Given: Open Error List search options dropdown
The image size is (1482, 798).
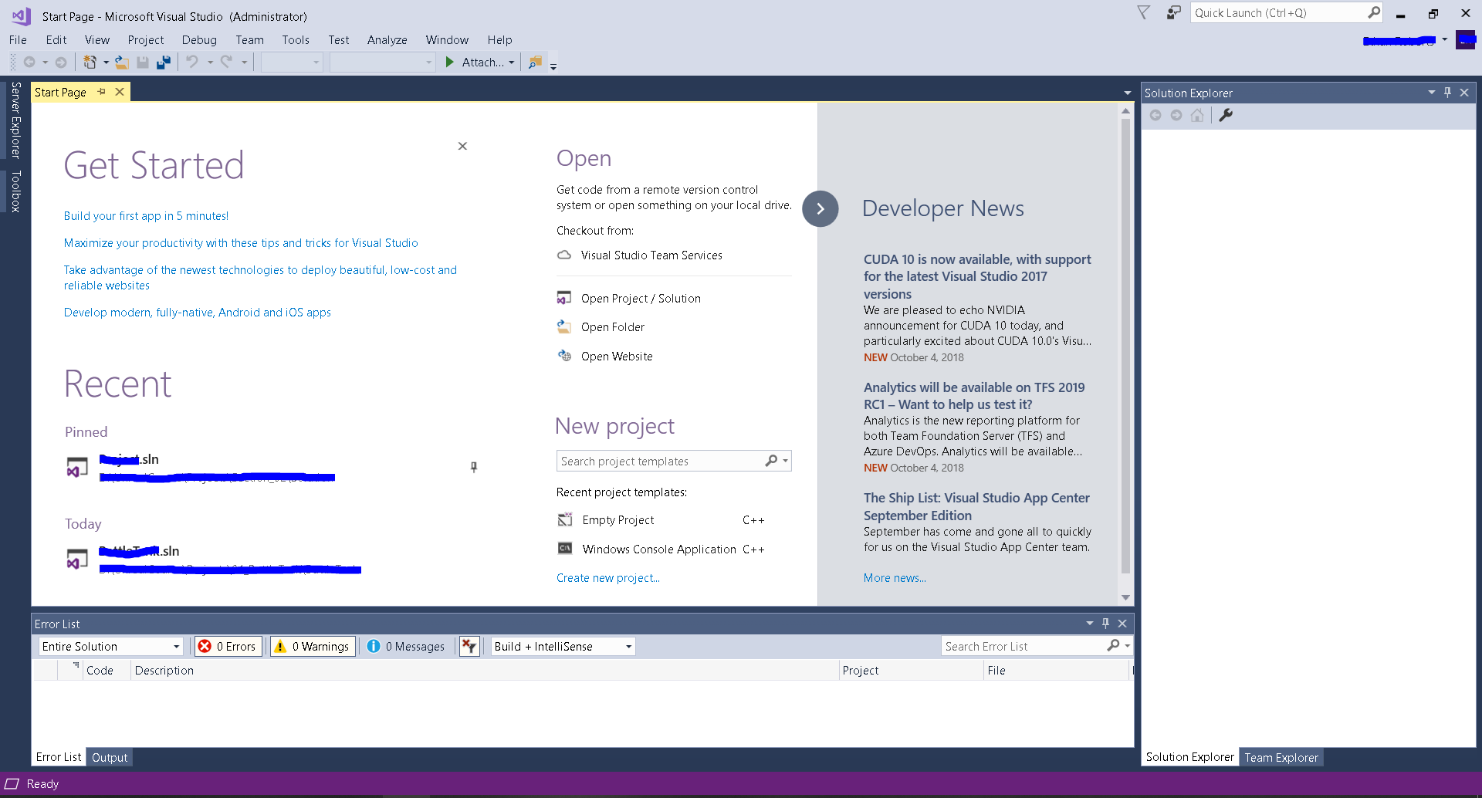Looking at the screenshot, I should (1128, 646).
